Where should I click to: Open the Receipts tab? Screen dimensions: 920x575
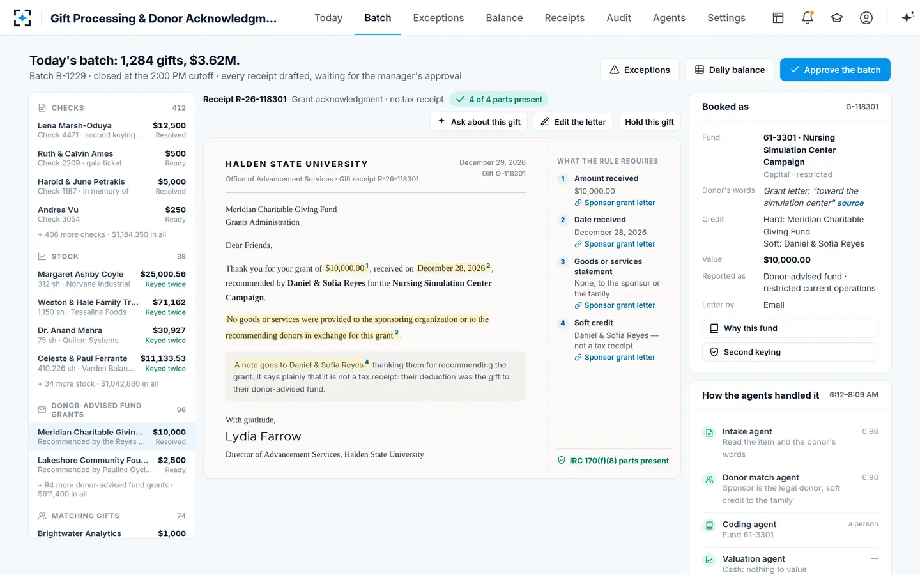(565, 18)
